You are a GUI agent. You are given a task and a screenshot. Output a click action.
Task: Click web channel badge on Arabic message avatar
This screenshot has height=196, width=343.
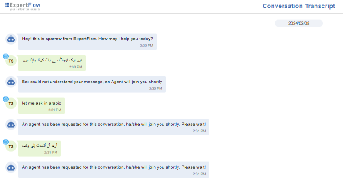(6, 142)
